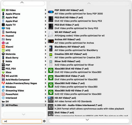Select Xbox360 XviD Video (*.avi) profile
This screenshot has height=125, width=132.
[88, 85]
